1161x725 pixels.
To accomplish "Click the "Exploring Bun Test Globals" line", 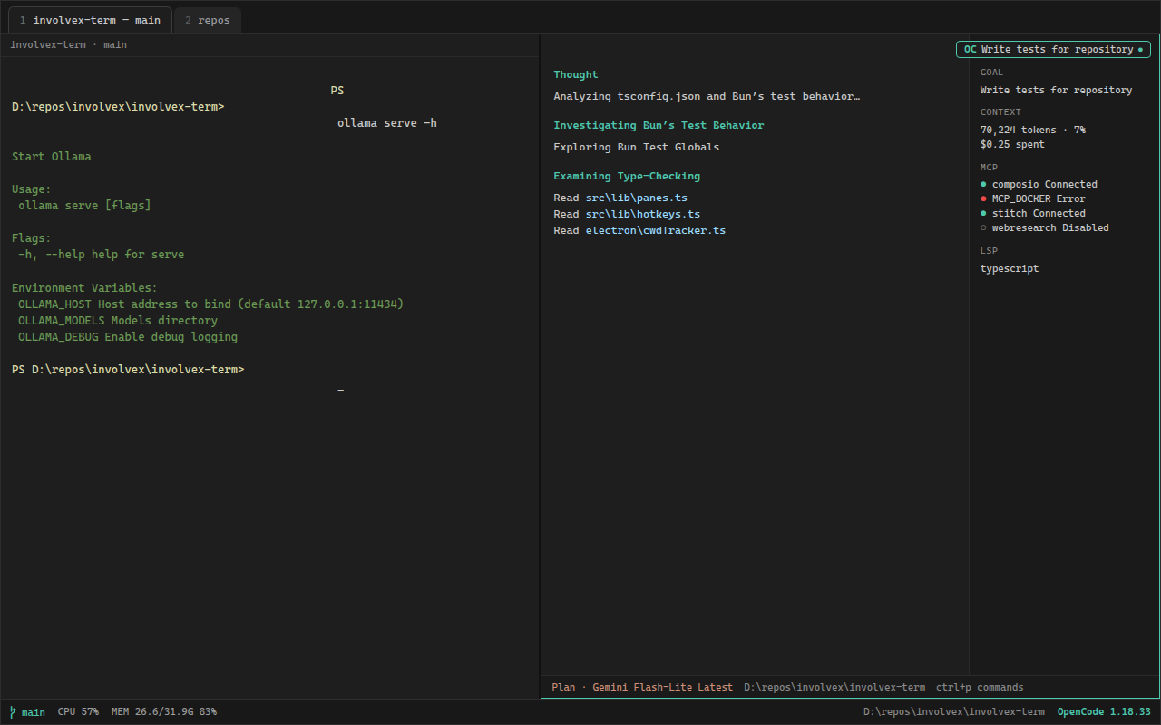I will 636,147.
